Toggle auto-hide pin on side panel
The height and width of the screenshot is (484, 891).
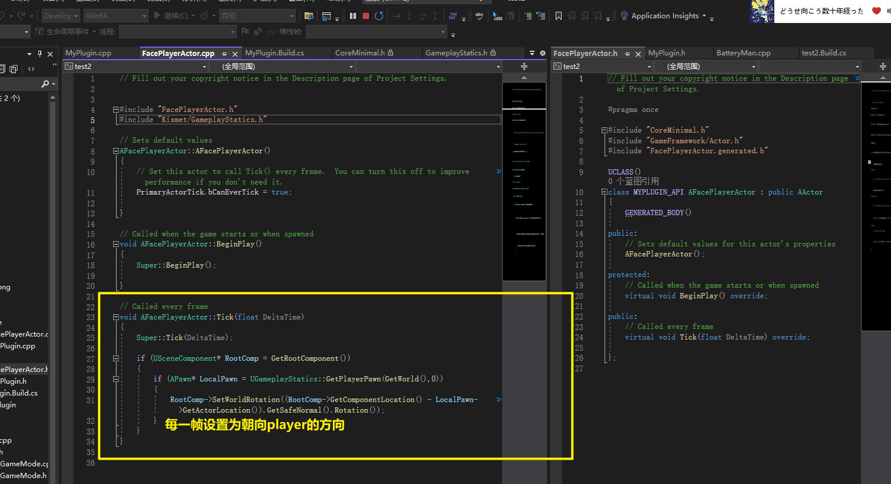39,54
